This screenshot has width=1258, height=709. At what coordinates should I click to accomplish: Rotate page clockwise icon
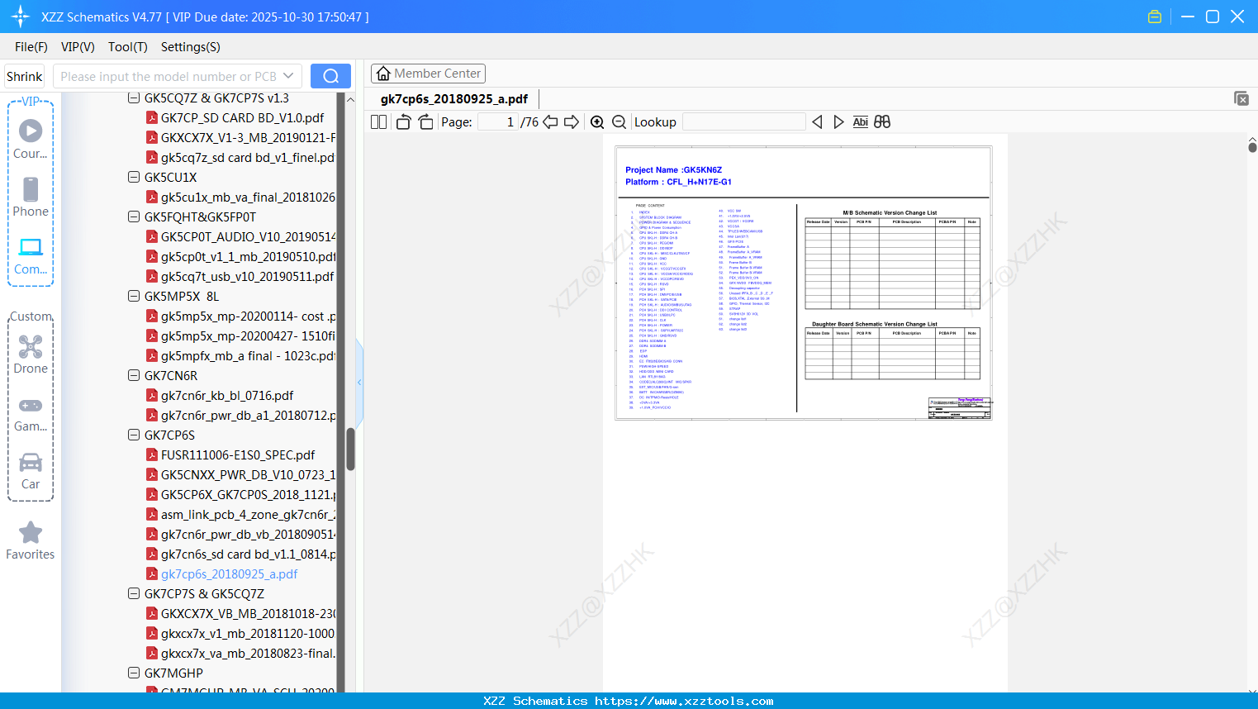pos(425,121)
